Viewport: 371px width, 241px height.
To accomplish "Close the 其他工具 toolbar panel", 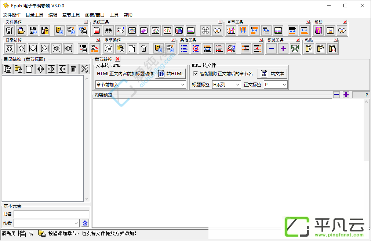I will pyautogui.click(x=261, y=40).
